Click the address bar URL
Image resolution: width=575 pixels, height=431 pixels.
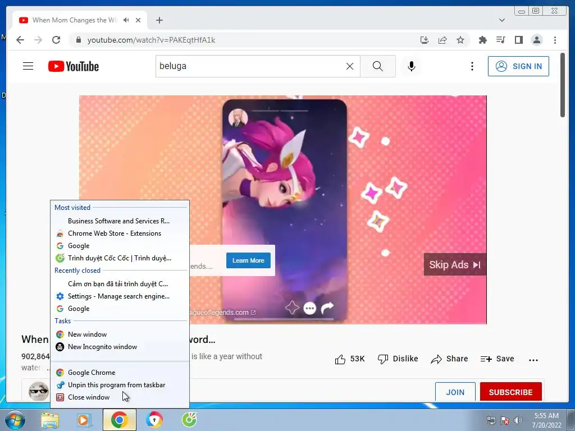(x=151, y=40)
